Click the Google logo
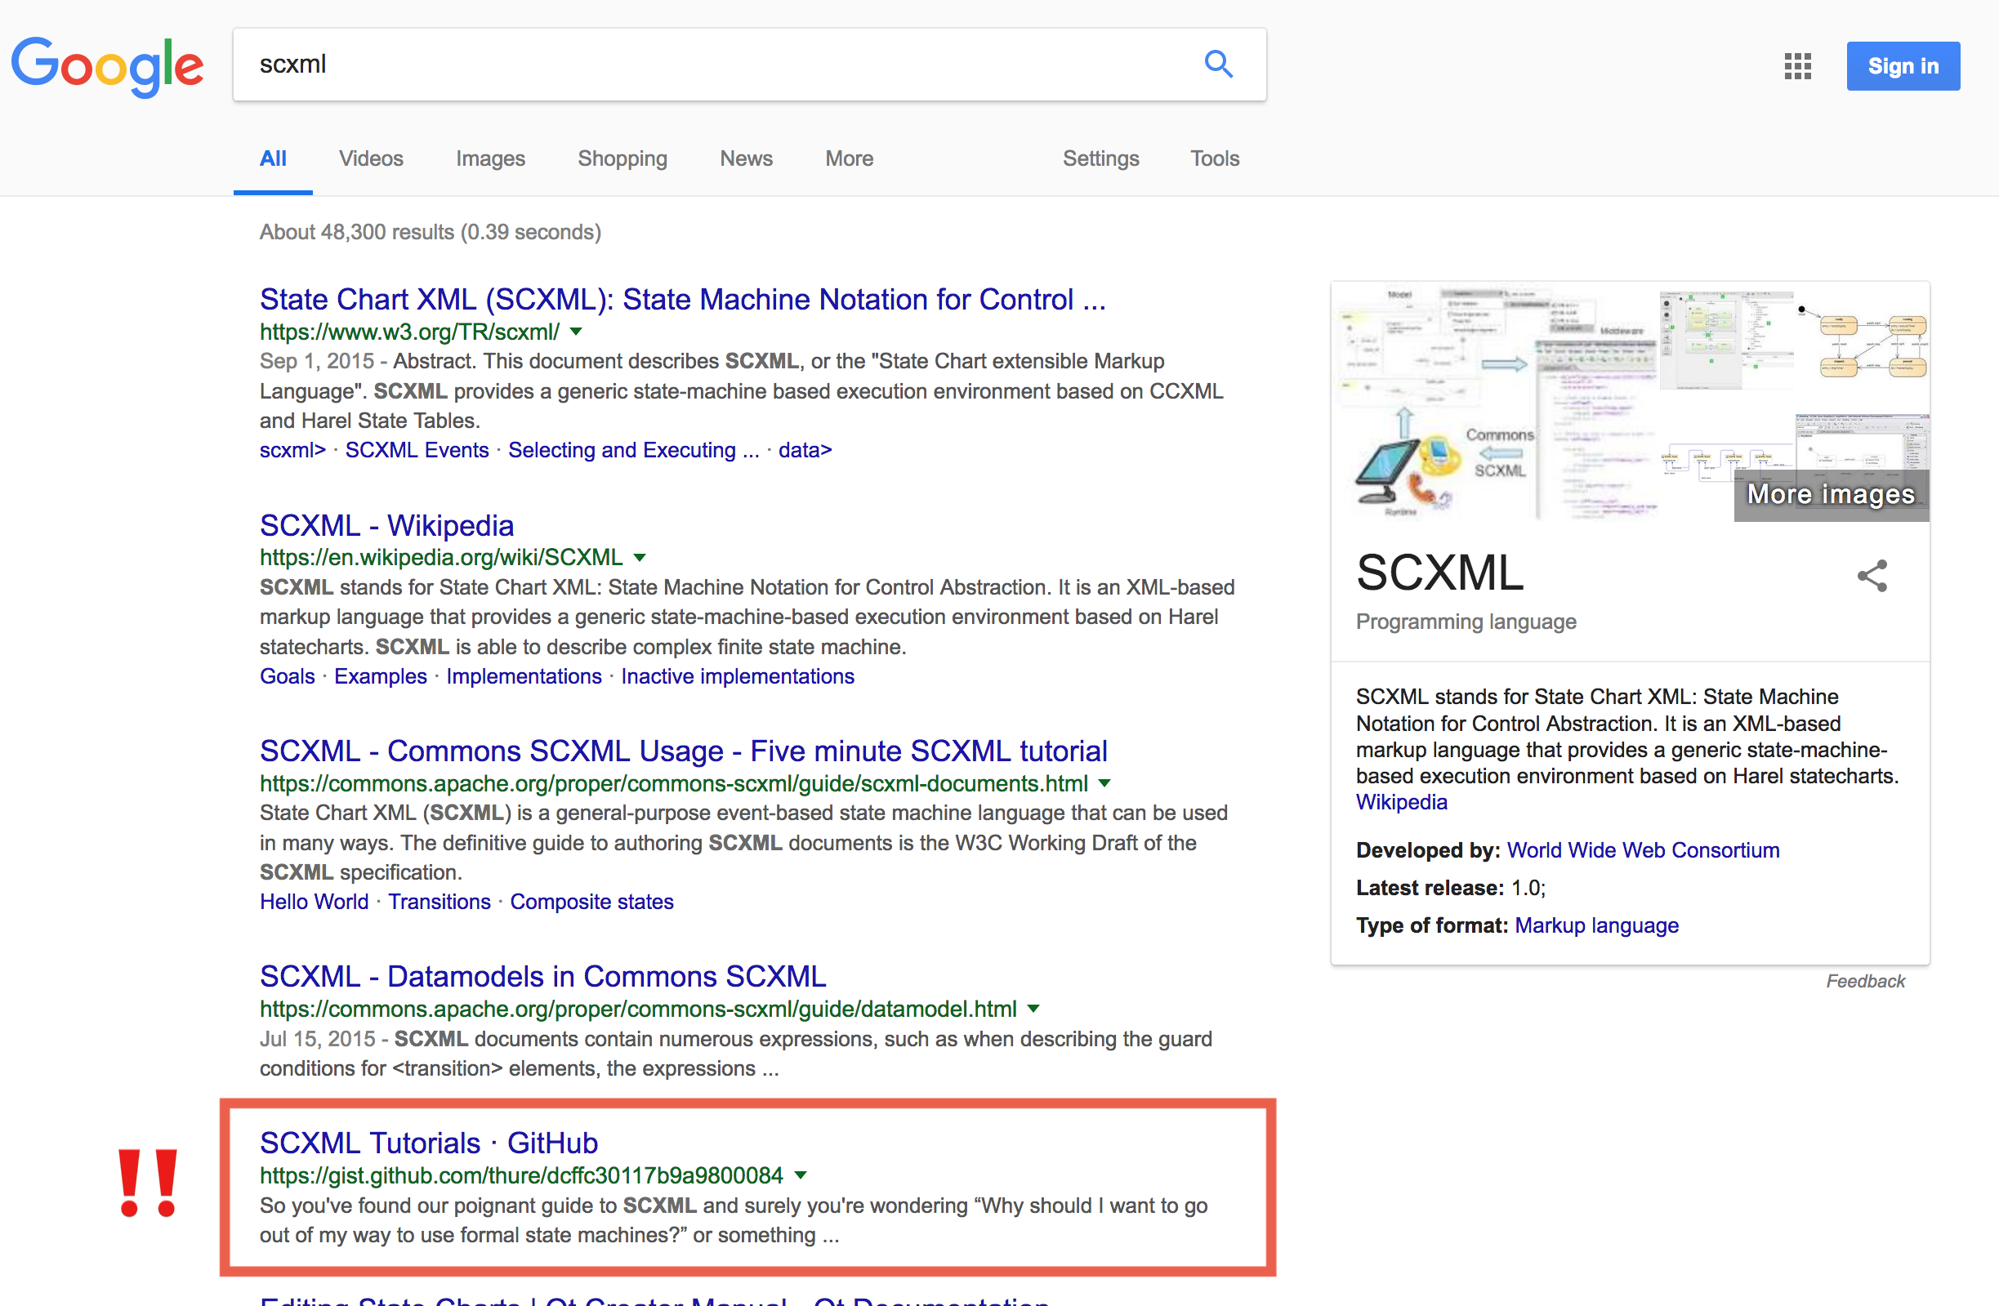The image size is (1999, 1306). (107, 65)
